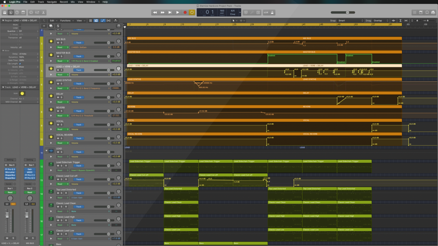Click the duplicate track button
The image size is (438, 246).
point(51,26)
